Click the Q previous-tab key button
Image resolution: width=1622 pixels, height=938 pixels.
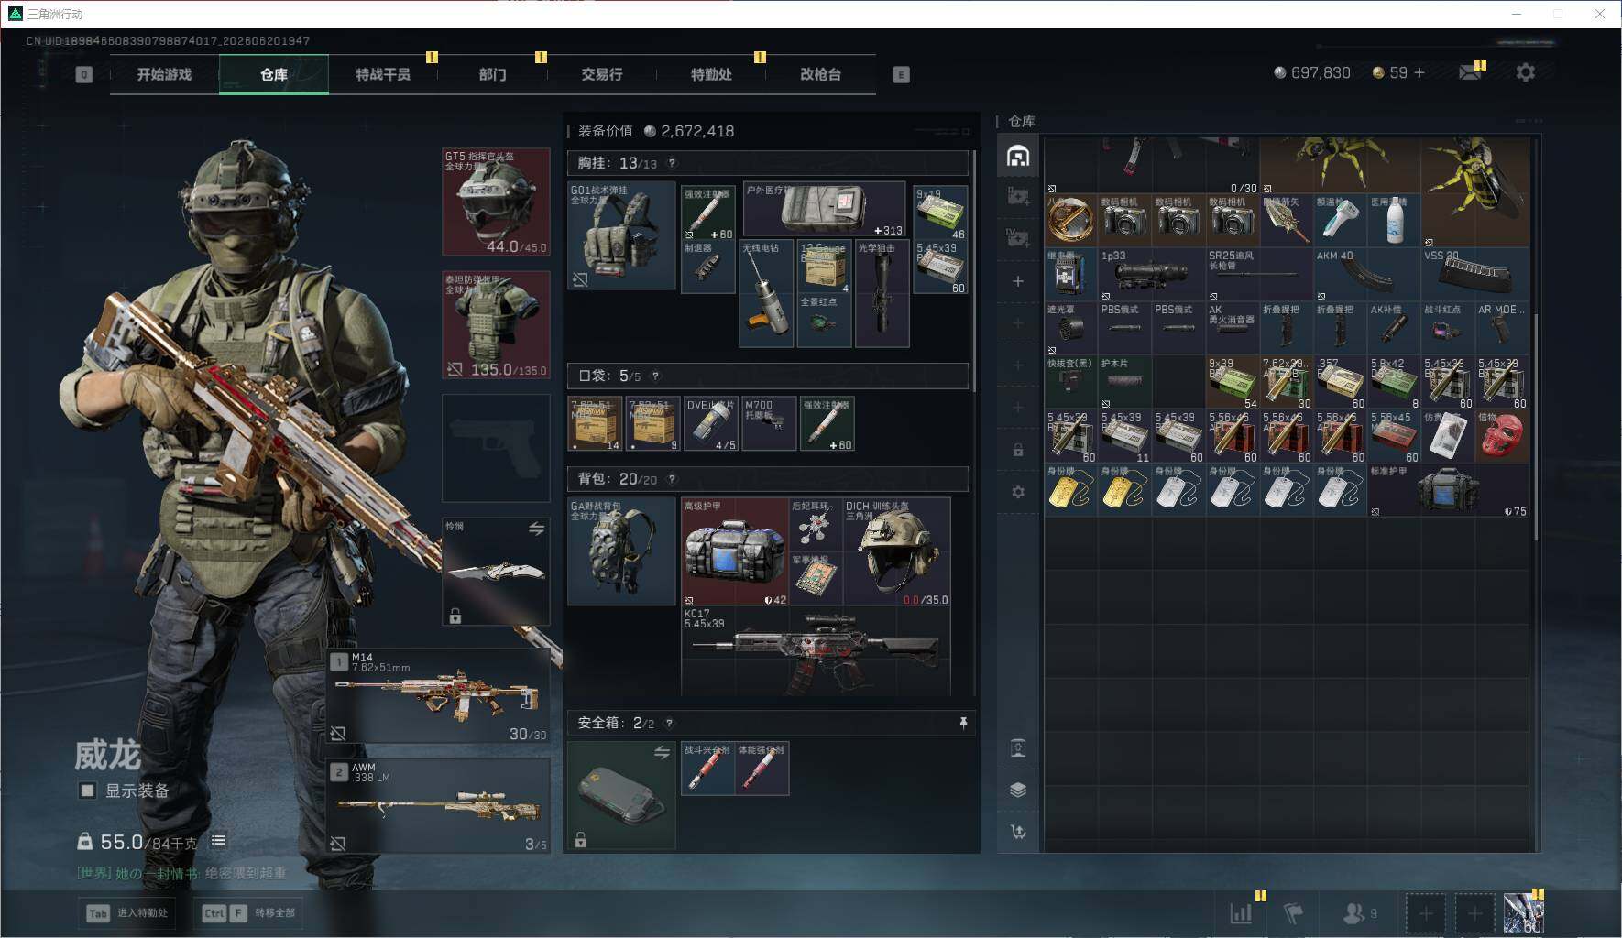point(84,74)
